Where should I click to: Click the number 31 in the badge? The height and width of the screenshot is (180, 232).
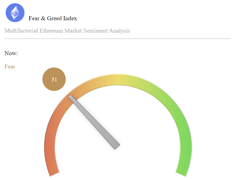[54, 80]
